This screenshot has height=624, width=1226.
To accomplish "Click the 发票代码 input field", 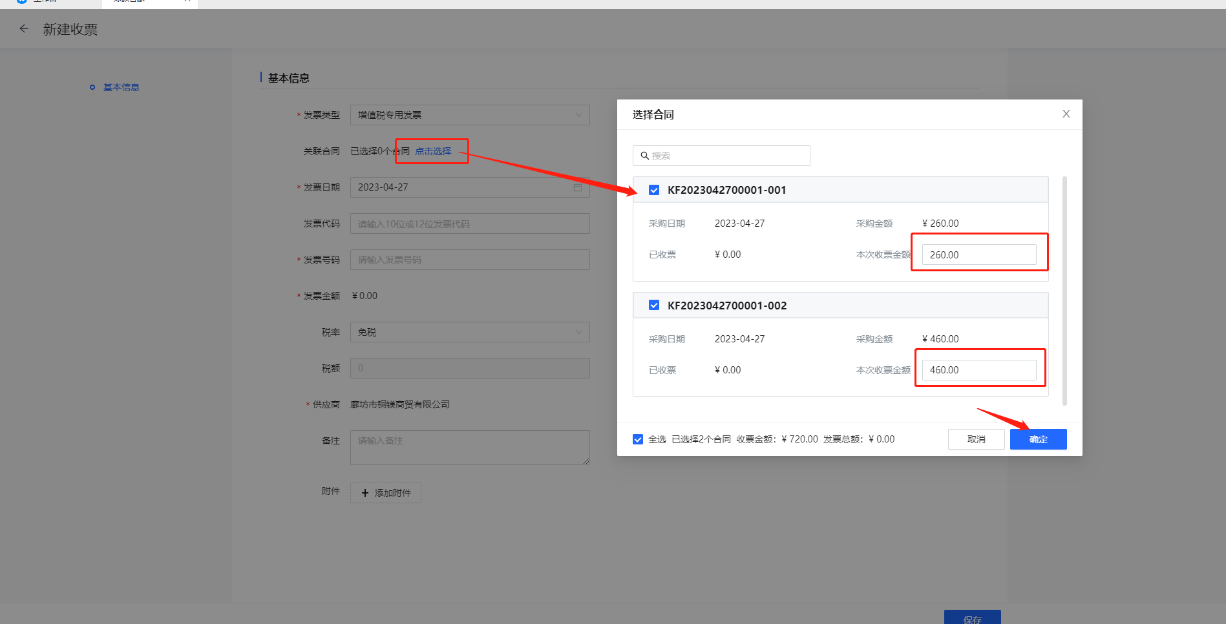I will tap(470, 224).
